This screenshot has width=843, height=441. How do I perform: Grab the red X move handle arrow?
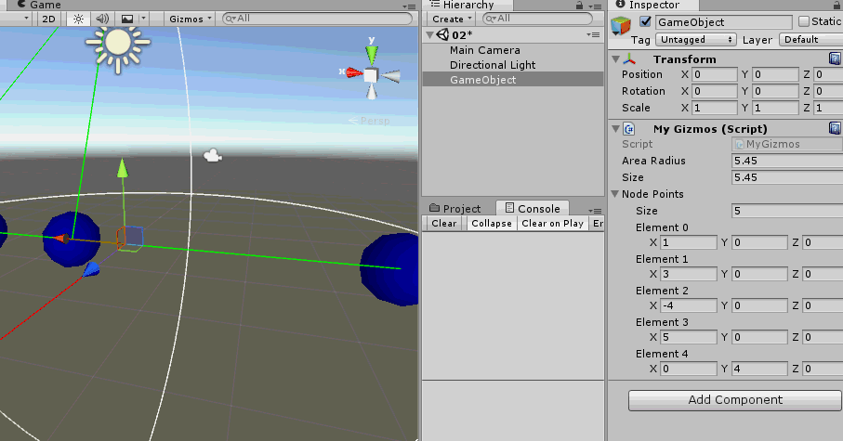pos(62,239)
